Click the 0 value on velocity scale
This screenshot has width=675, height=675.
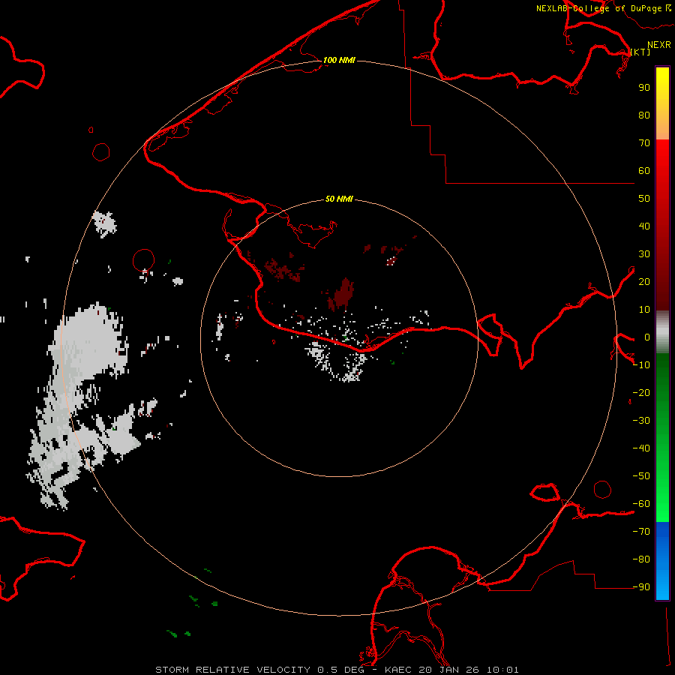coord(646,337)
